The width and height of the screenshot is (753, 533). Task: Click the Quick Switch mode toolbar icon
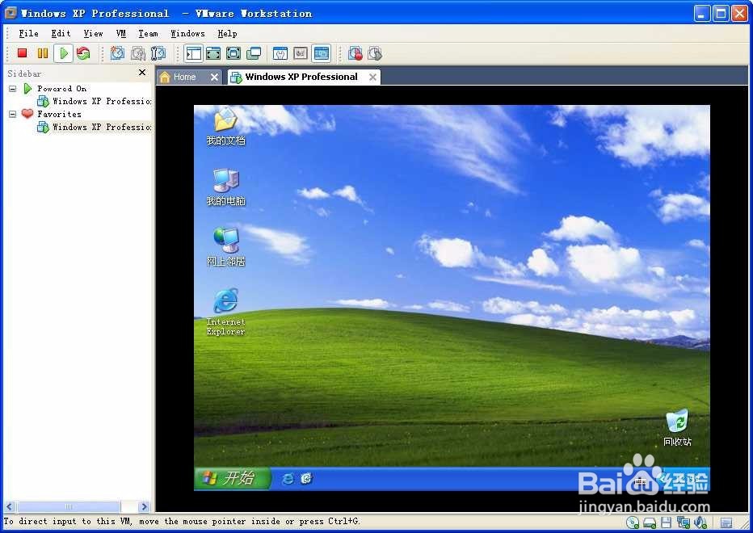pyautogui.click(x=213, y=53)
